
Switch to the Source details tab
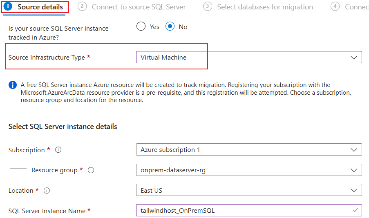point(40,7)
